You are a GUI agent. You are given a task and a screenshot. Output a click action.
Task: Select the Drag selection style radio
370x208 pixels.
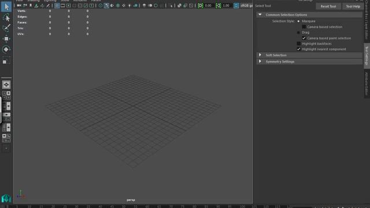(298, 32)
